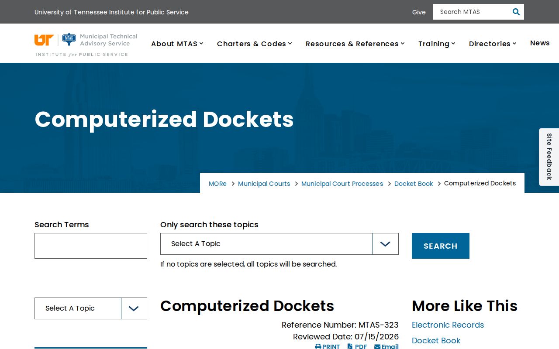This screenshot has width=559, height=349.
Task: Open the sidebar Select A Topic dropdown
Action: (x=91, y=308)
